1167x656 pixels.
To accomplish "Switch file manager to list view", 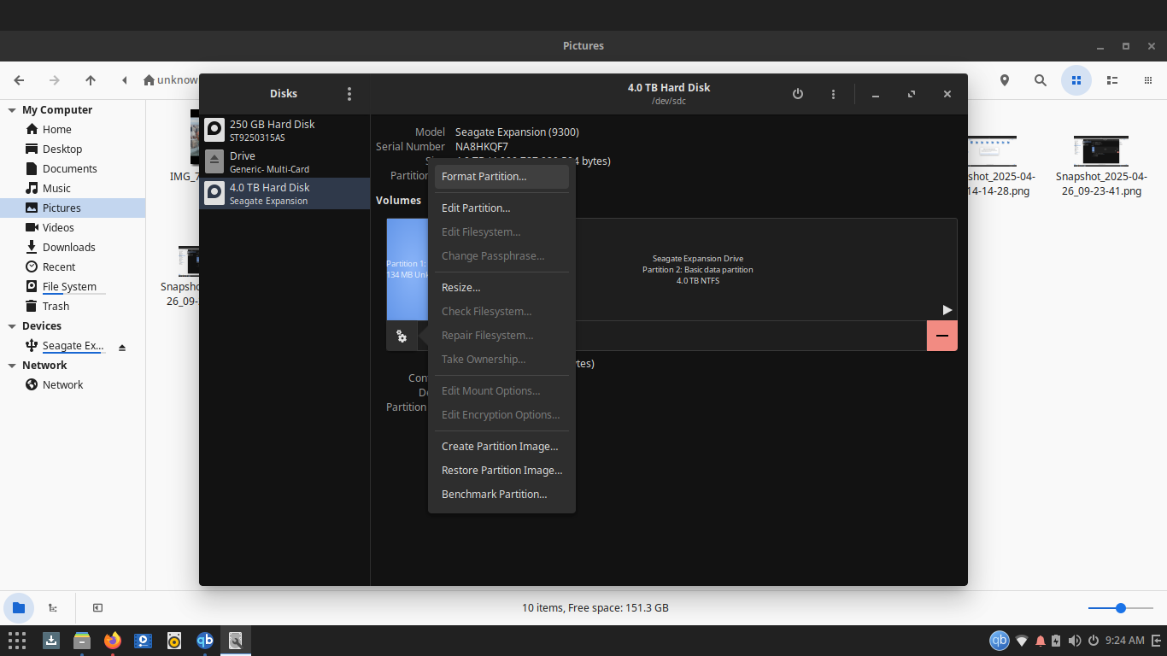I will pyautogui.click(x=1112, y=80).
